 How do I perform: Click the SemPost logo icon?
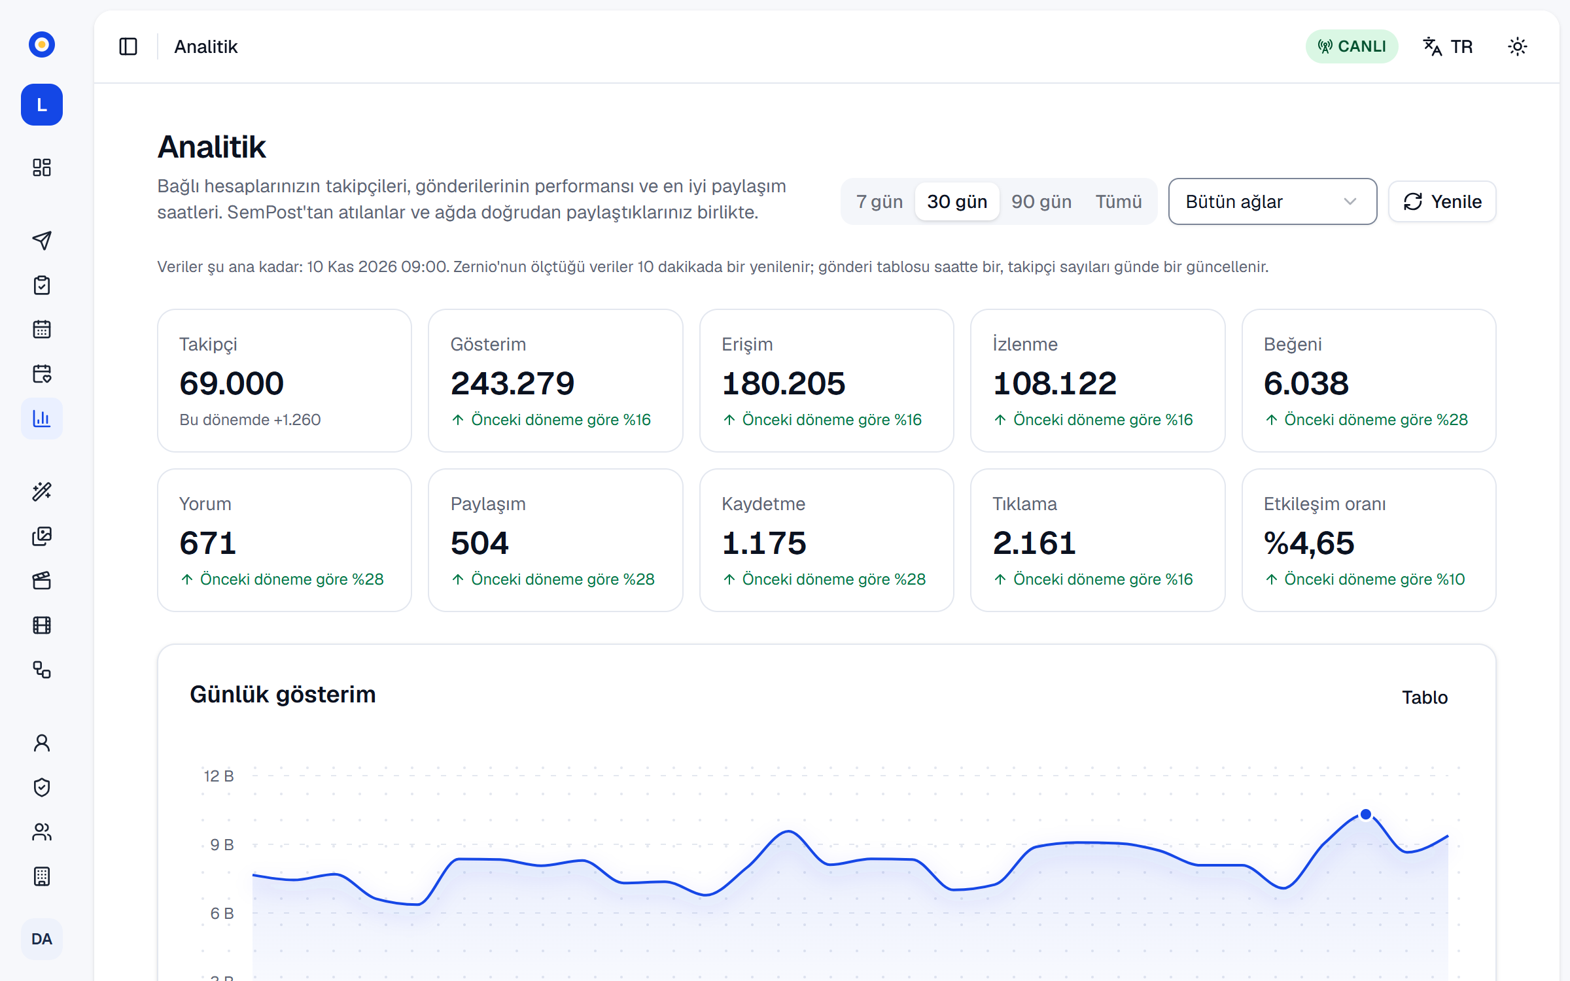pyautogui.click(x=42, y=44)
